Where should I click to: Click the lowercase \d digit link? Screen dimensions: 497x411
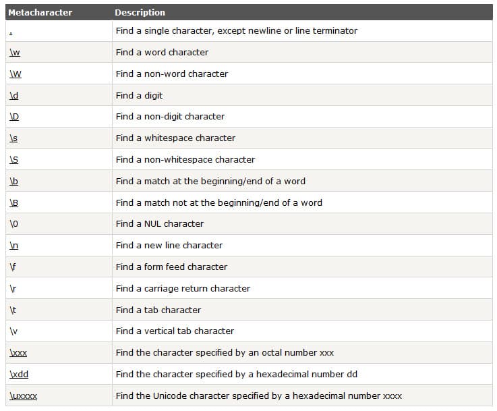click(x=14, y=96)
